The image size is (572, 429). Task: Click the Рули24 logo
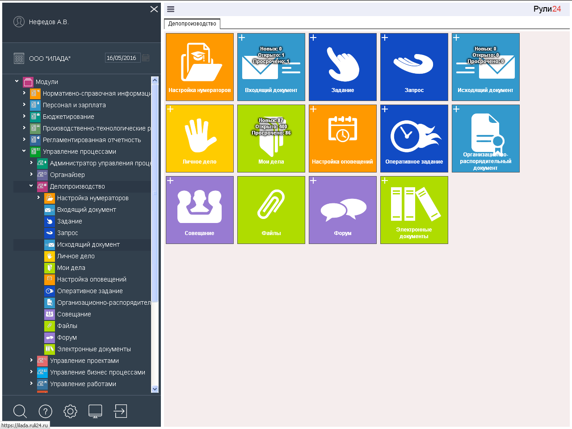[x=547, y=9]
